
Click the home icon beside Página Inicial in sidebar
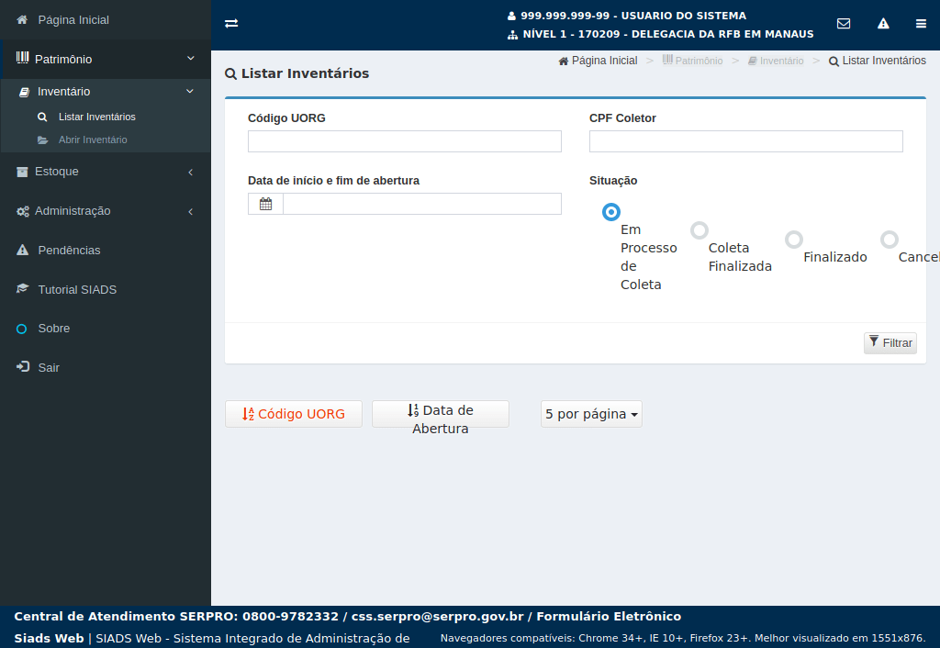click(22, 20)
